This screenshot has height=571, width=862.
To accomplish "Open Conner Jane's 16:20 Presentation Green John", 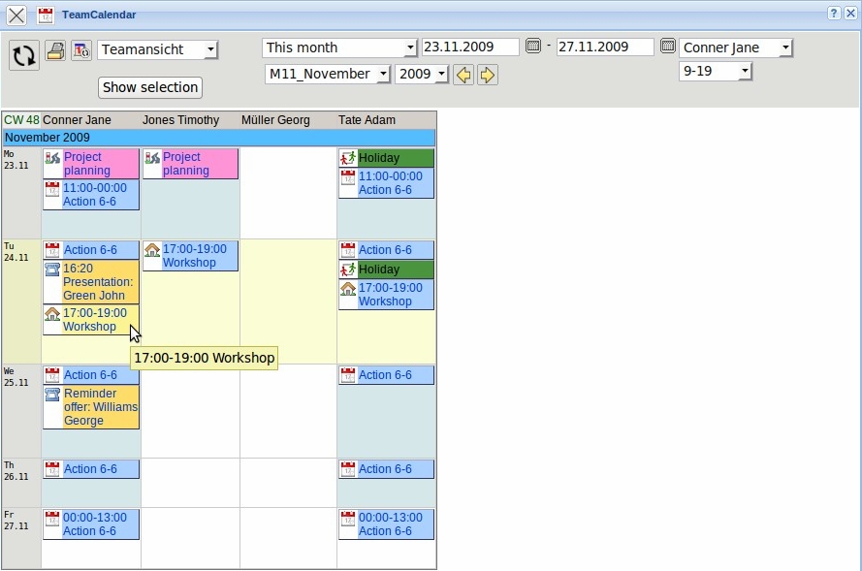I will coord(91,282).
